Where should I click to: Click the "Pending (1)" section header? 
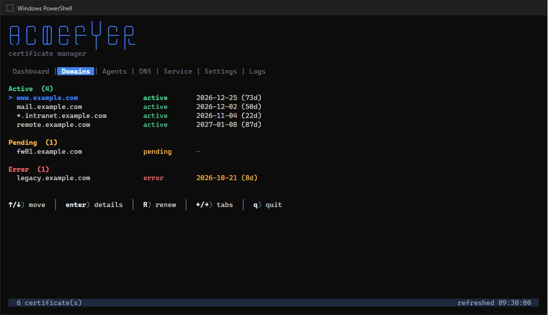pyautogui.click(x=33, y=142)
